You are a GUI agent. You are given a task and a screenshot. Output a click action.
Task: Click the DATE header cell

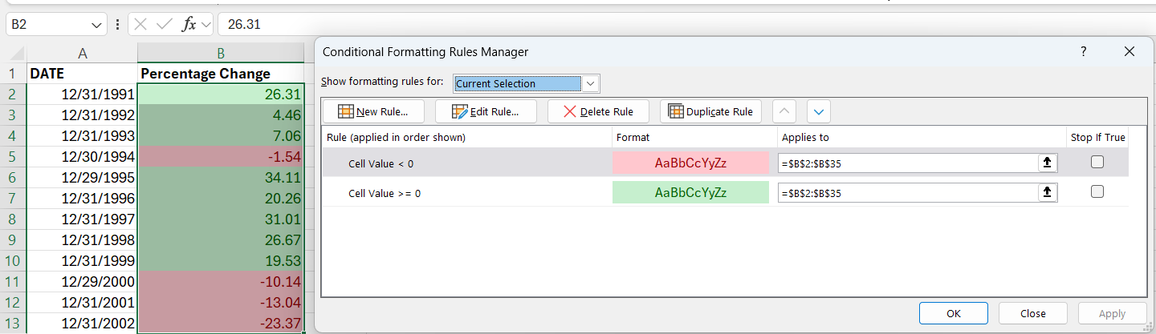pyautogui.click(x=82, y=74)
